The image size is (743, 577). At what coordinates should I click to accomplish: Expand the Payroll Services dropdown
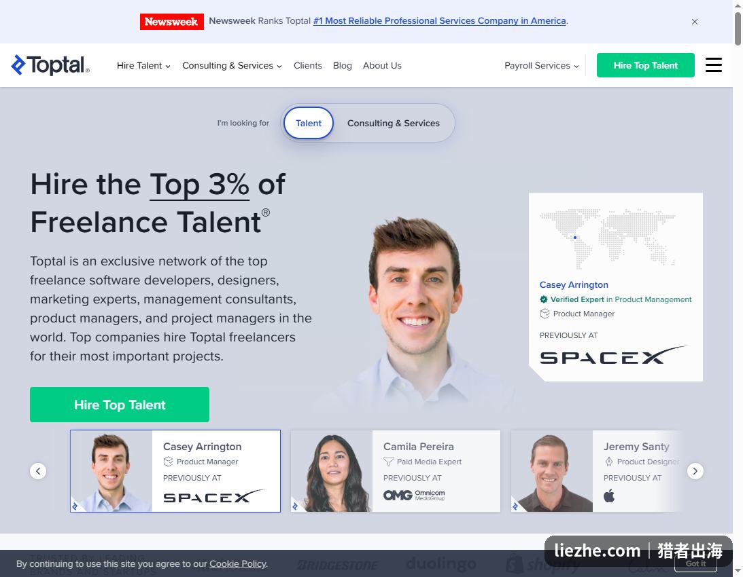click(541, 65)
